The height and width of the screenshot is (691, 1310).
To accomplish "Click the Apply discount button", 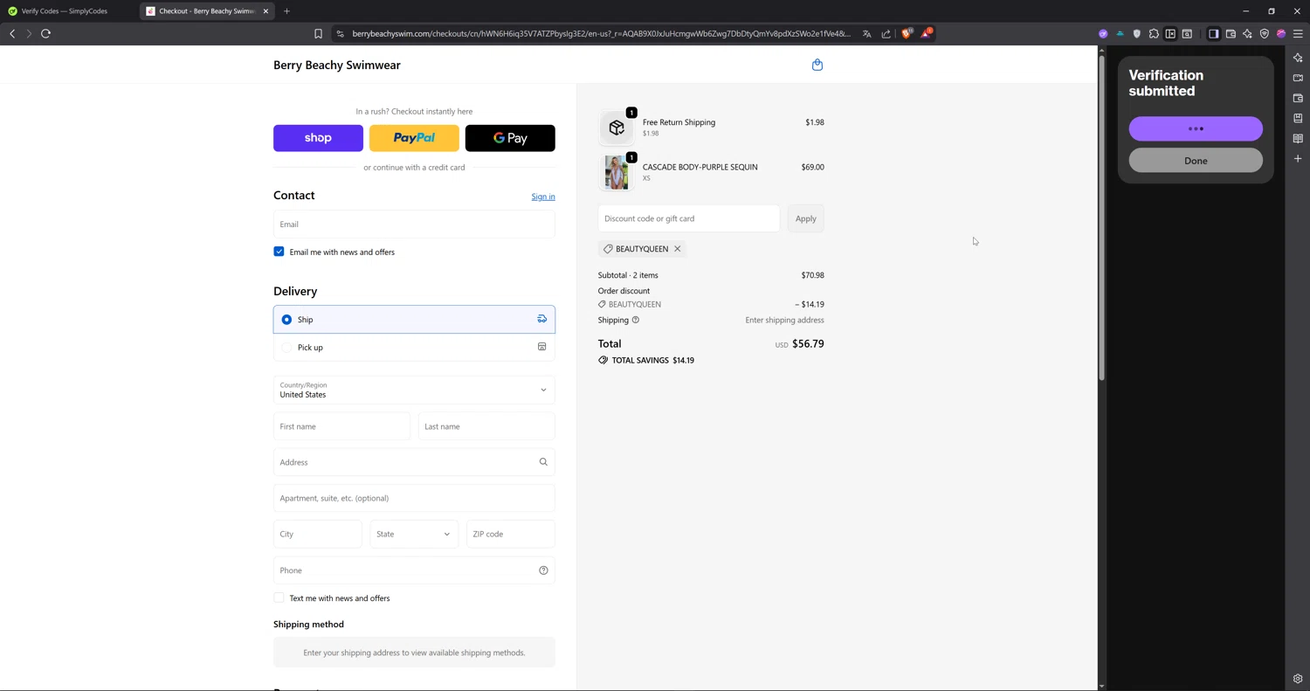I will click(x=805, y=218).
